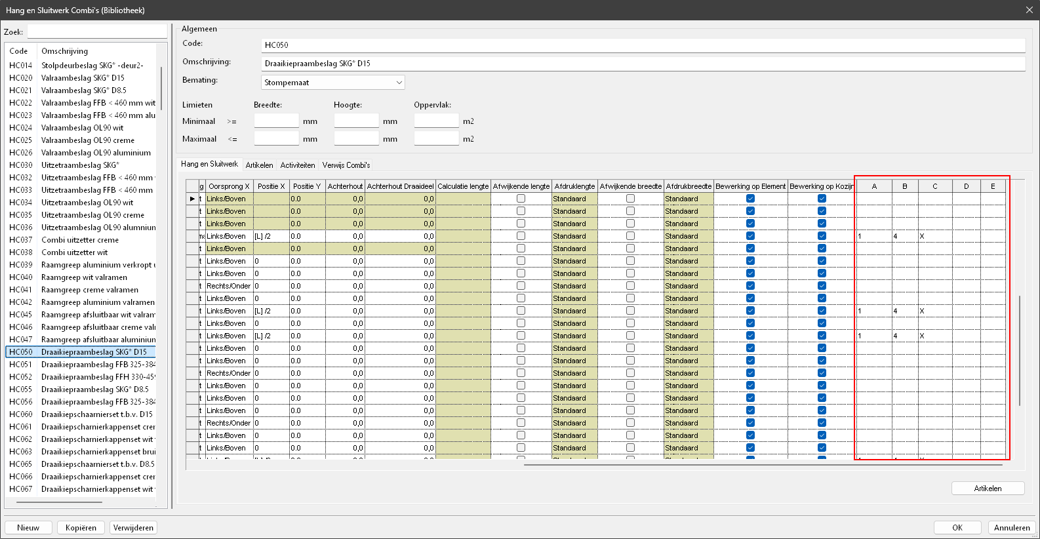Click the Oorsprong X column header

click(x=229, y=186)
